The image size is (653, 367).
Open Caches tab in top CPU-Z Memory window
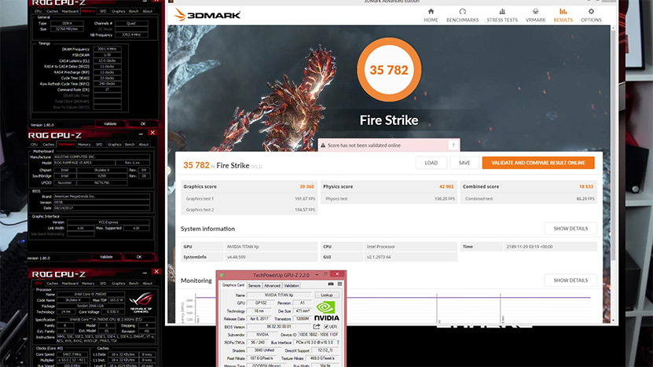pyautogui.click(x=53, y=11)
